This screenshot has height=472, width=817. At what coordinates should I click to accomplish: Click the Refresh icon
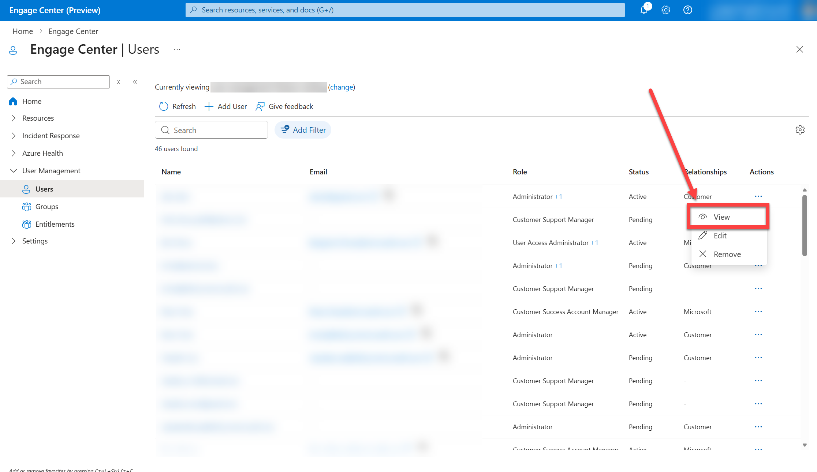click(163, 106)
